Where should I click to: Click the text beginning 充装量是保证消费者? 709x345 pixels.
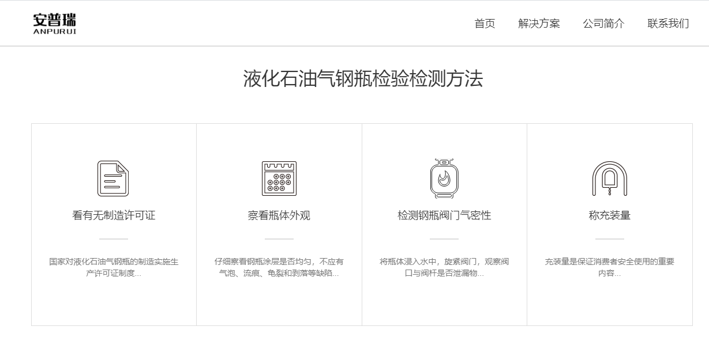pyautogui.click(x=609, y=267)
